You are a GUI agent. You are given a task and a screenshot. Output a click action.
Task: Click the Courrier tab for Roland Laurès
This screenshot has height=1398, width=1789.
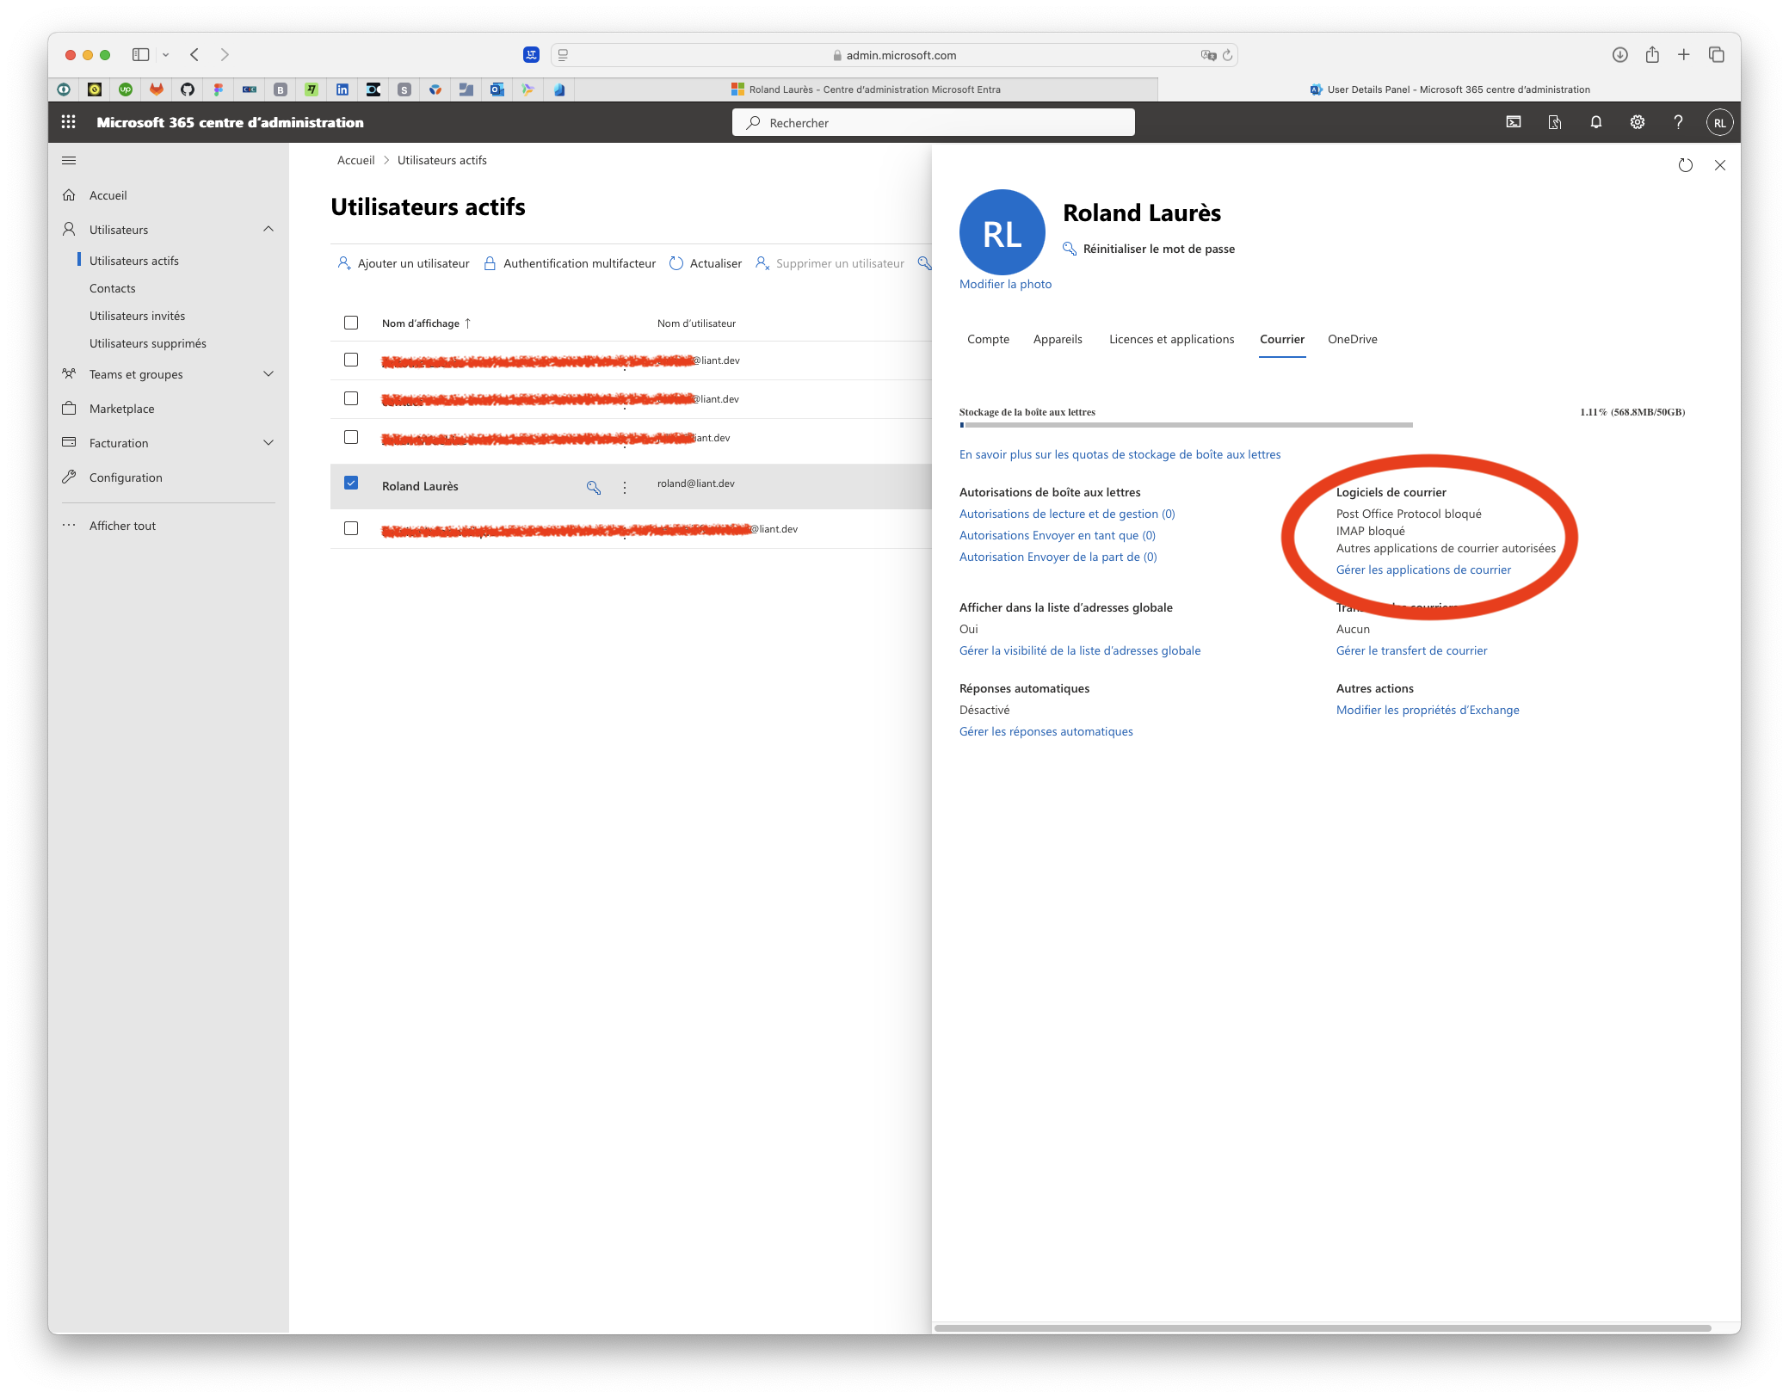coord(1280,338)
